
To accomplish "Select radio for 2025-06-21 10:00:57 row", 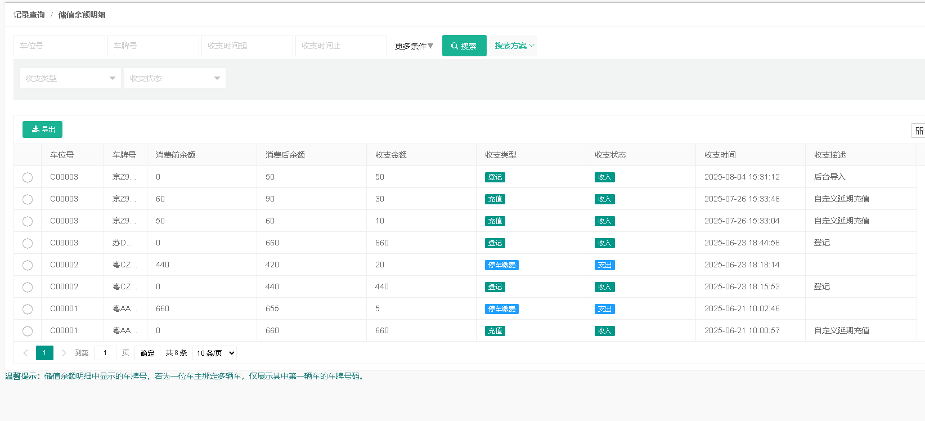I will 28,331.
